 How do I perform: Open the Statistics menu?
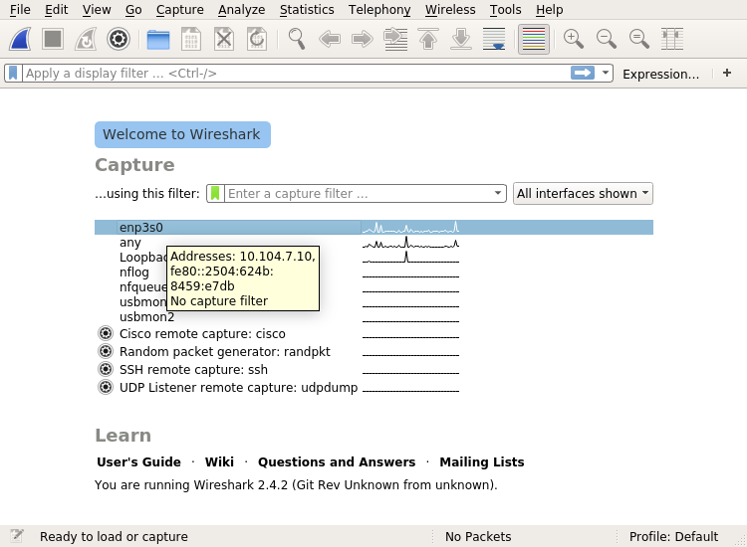coord(307,10)
